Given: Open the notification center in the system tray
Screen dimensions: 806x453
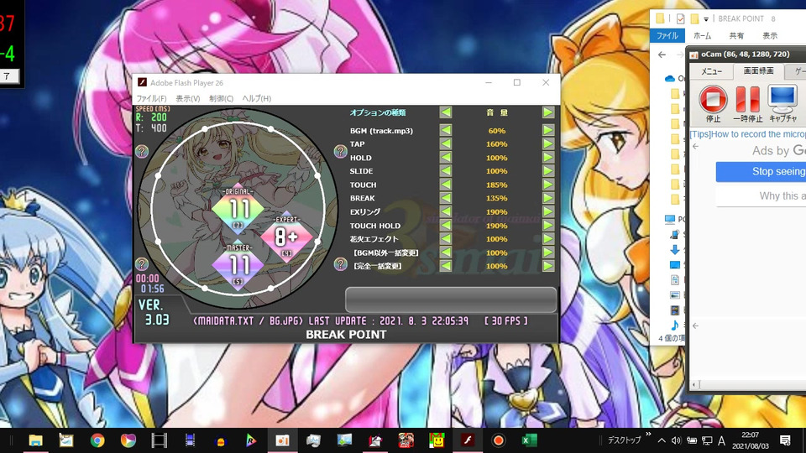Looking at the screenshot, I should pos(785,440).
